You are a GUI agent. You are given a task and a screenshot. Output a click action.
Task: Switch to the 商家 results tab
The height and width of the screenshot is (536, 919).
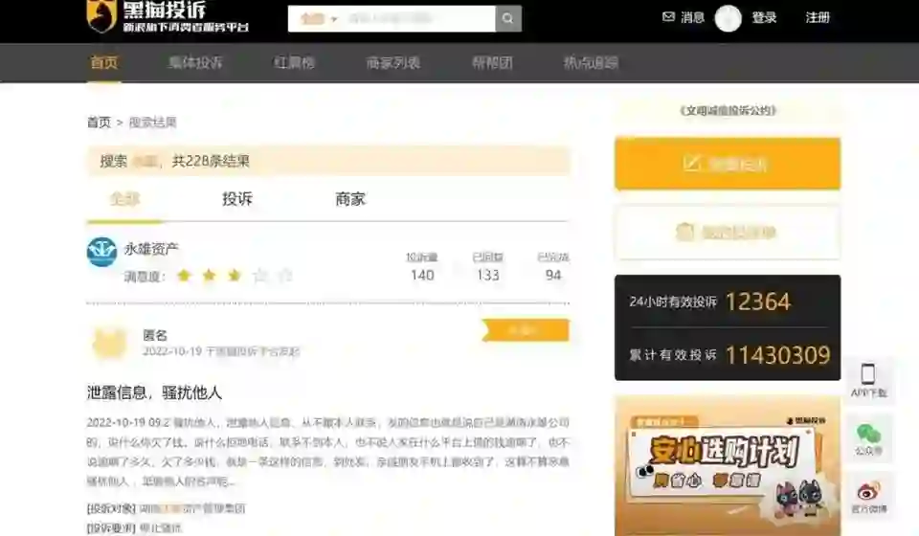(x=350, y=199)
